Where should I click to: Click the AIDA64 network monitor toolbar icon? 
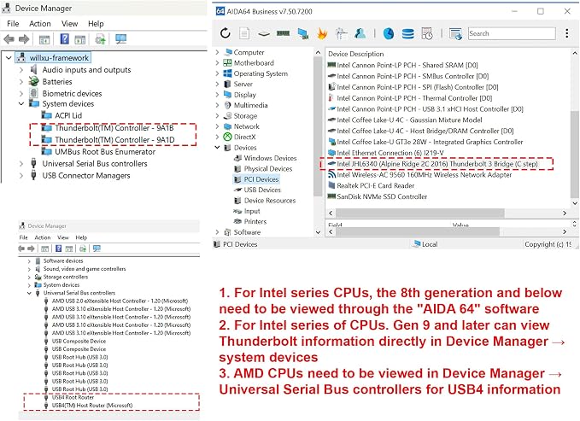(303, 33)
